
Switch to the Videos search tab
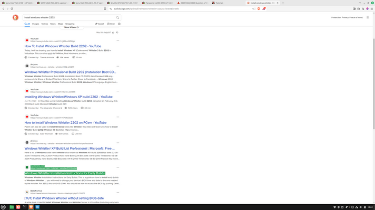tap(45, 24)
